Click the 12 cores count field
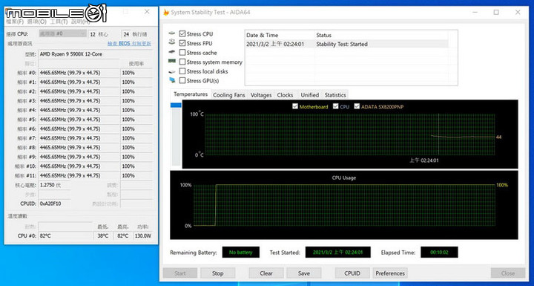Screen dimensions: 534x286 pos(93,34)
